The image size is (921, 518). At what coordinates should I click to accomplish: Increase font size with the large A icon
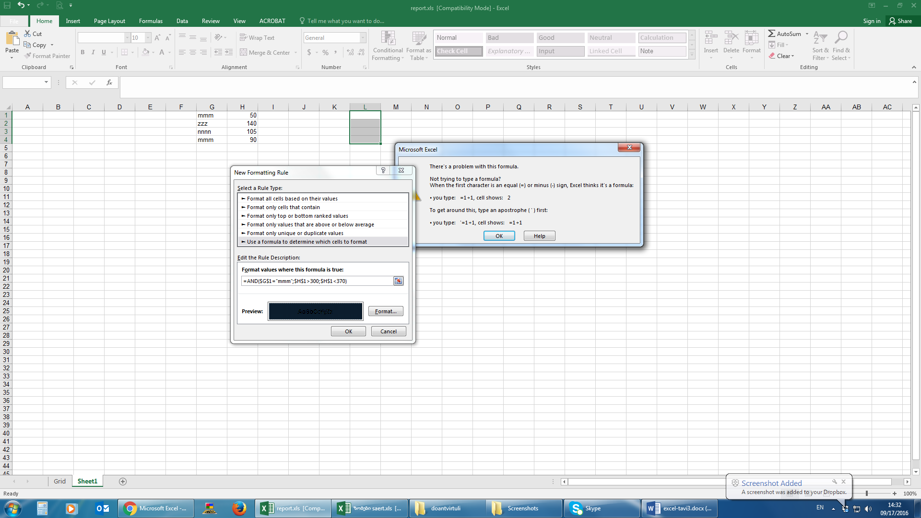click(x=157, y=37)
